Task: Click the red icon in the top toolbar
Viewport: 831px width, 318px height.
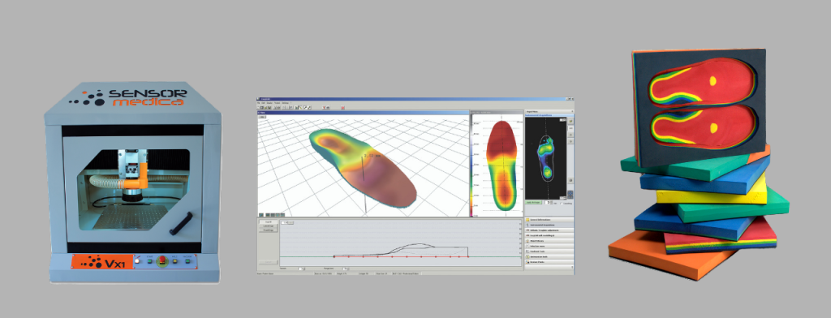Action: coord(343,108)
